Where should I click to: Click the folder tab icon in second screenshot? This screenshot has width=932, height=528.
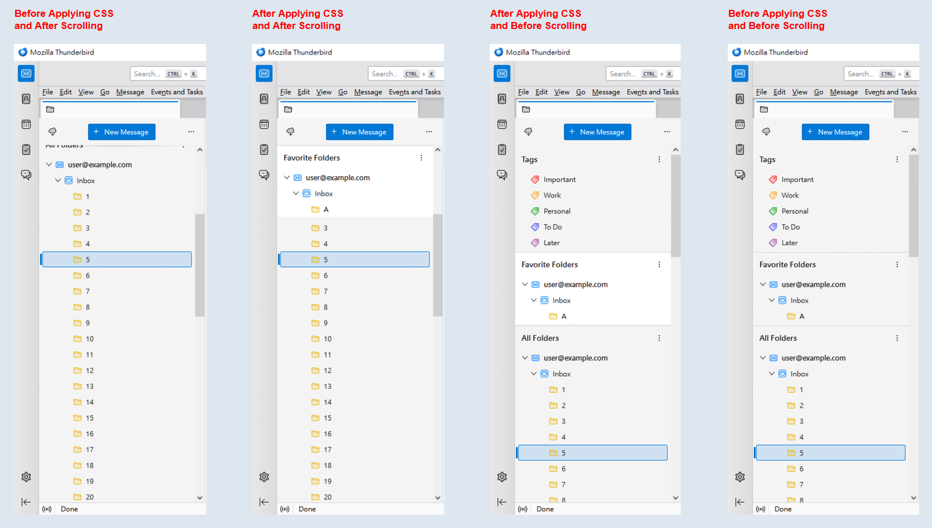(x=288, y=109)
